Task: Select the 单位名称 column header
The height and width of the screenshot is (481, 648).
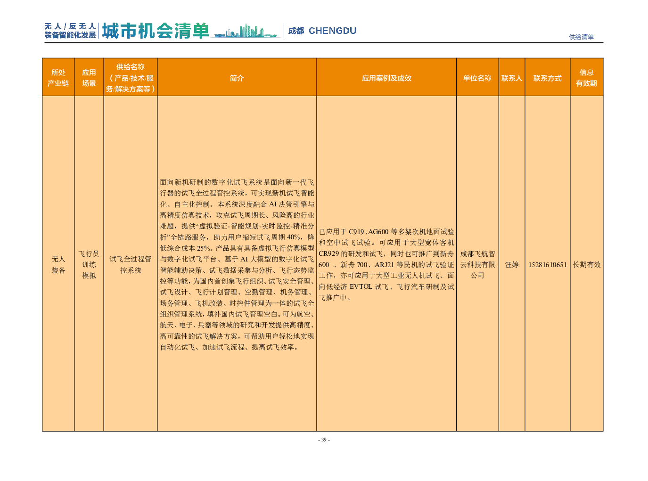Action: coord(477,78)
